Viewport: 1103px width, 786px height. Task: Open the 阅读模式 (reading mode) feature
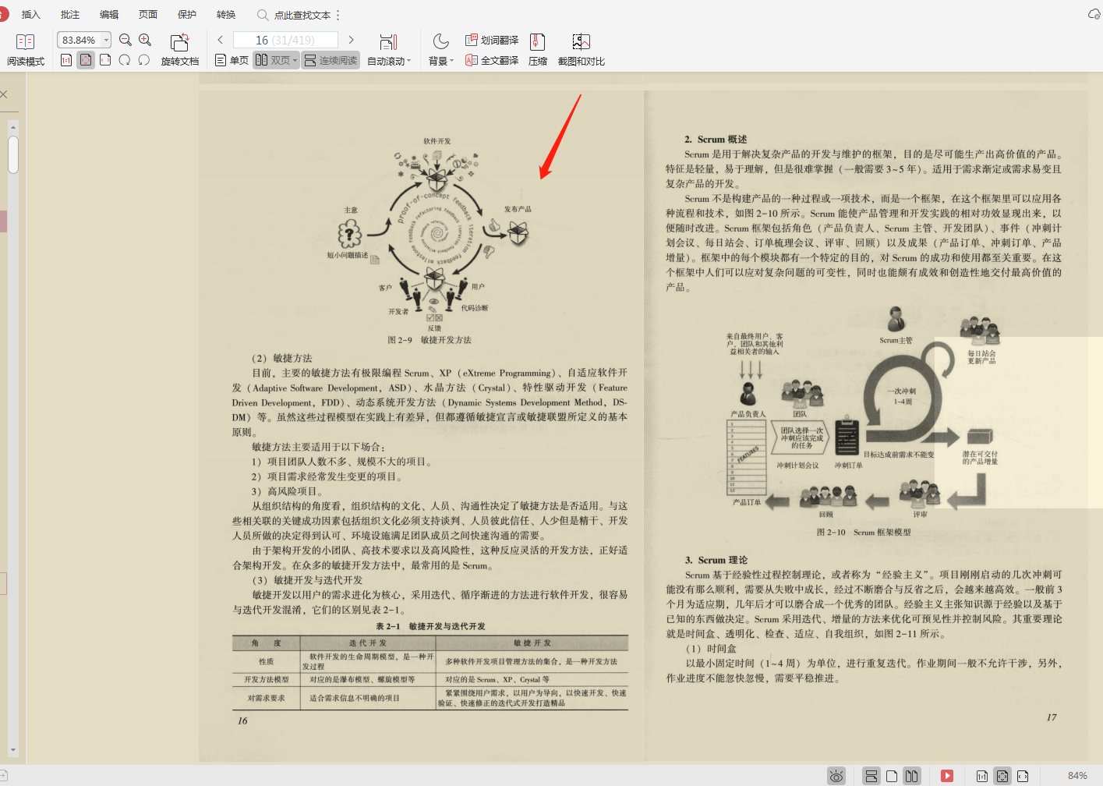click(x=26, y=49)
